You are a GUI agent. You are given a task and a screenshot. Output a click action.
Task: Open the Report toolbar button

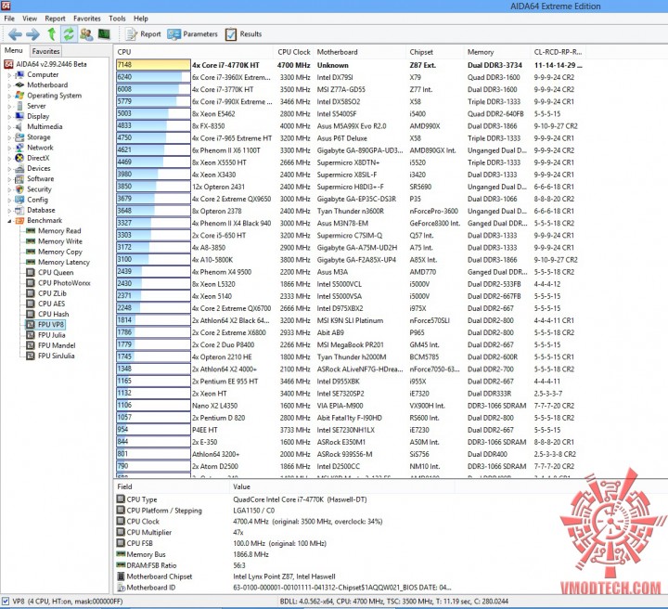[x=143, y=34]
